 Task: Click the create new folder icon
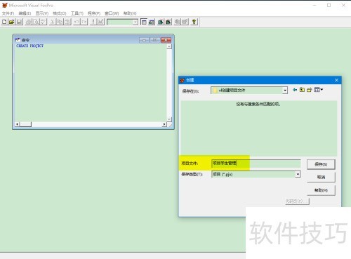click(310, 90)
